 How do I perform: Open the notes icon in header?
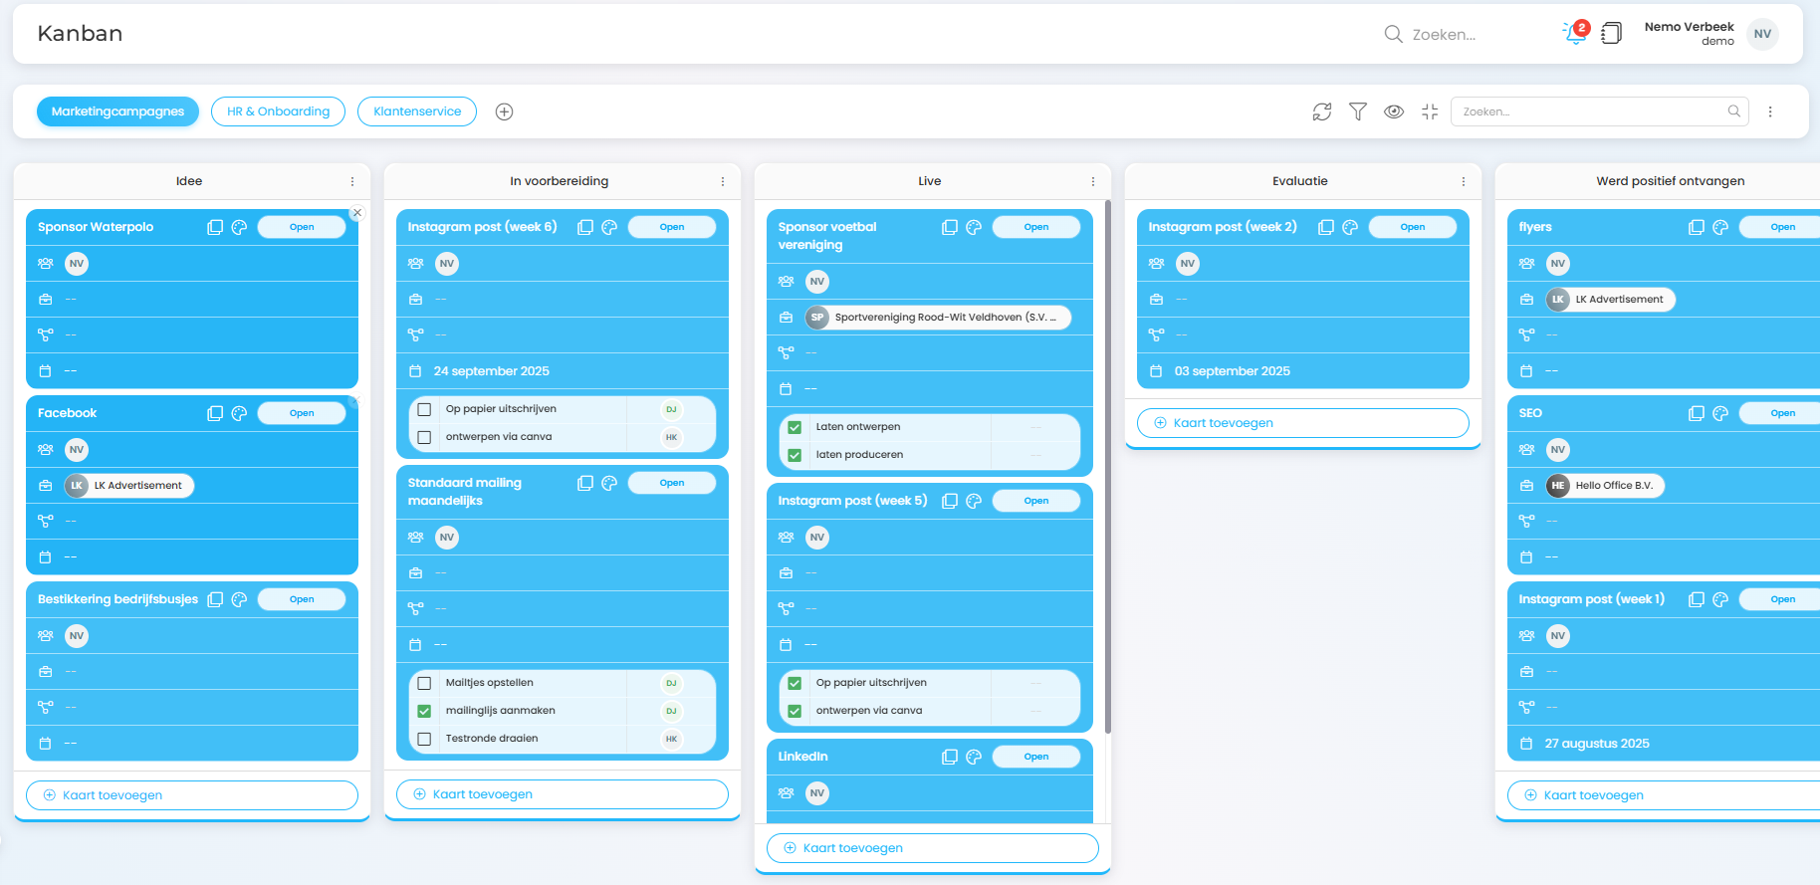(1611, 34)
